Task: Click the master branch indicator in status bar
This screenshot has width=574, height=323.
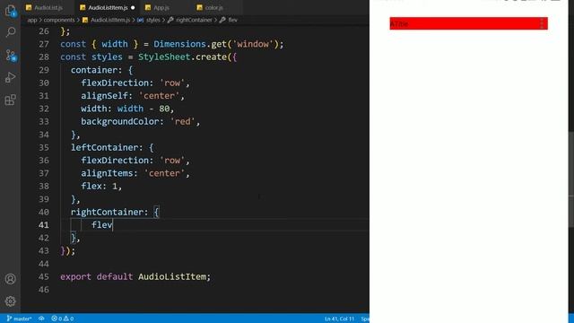Action: click(19, 319)
